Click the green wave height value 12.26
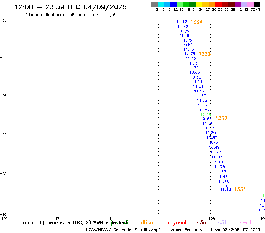The height and width of the screenshot is (233, 265). click(x=206, y=115)
